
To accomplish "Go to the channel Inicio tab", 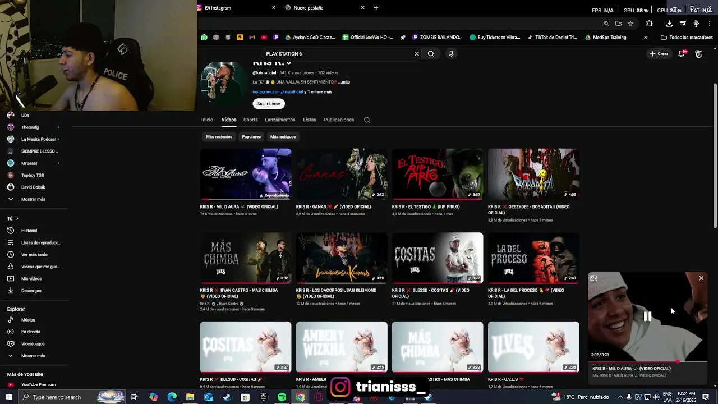I will click(207, 120).
